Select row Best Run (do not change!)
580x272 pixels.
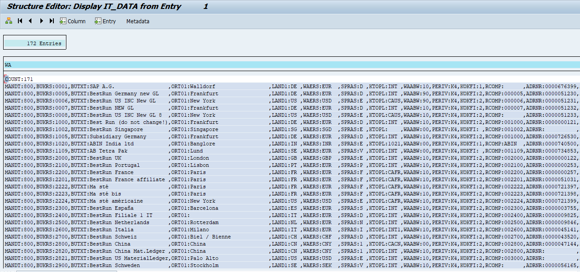pyautogui.click(x=292, y=122)
